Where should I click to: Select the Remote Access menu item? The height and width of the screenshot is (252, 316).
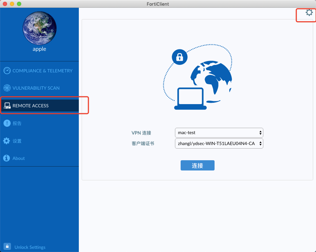coord(40,106)
